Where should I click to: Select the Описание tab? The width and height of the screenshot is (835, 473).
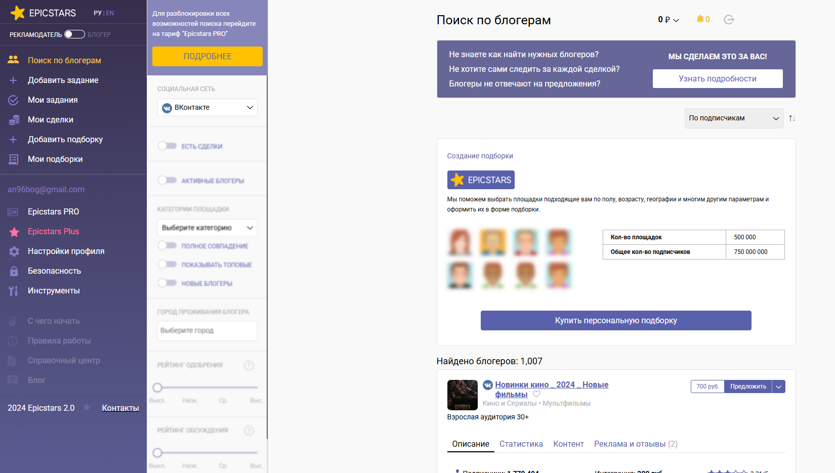pos(471,444)
